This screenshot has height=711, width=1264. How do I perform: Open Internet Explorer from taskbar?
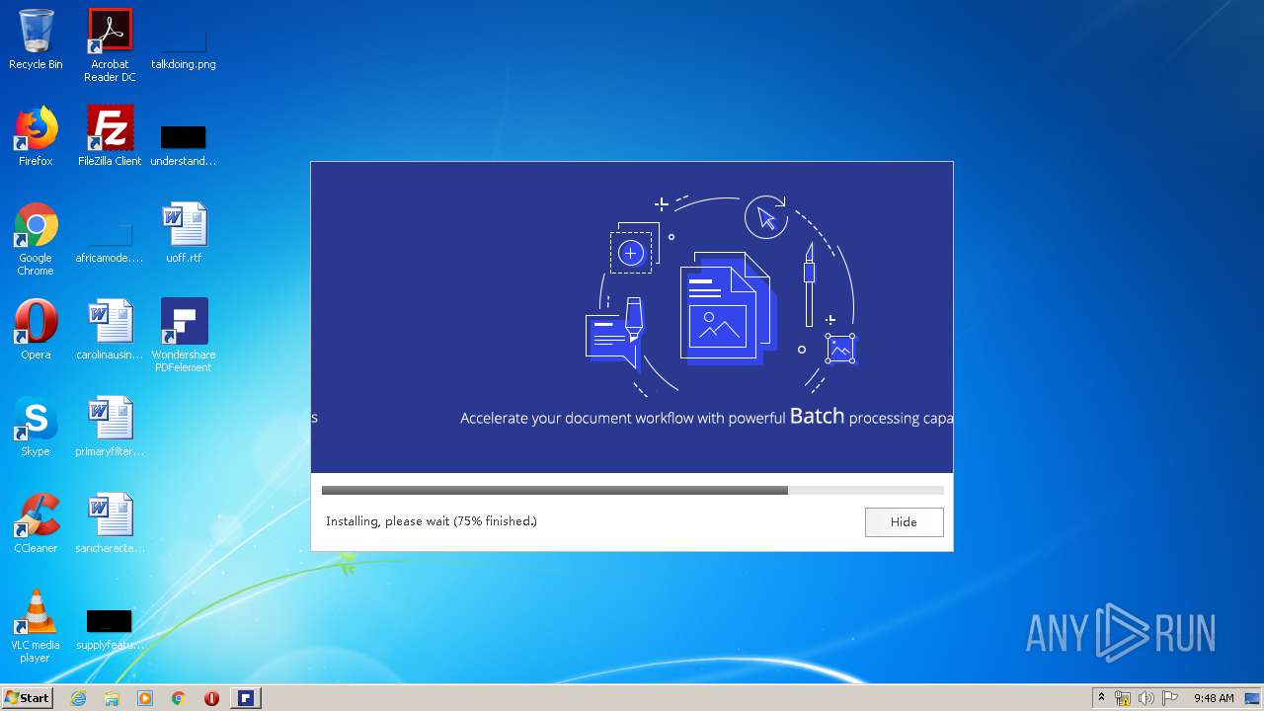[x=78, y=698]
